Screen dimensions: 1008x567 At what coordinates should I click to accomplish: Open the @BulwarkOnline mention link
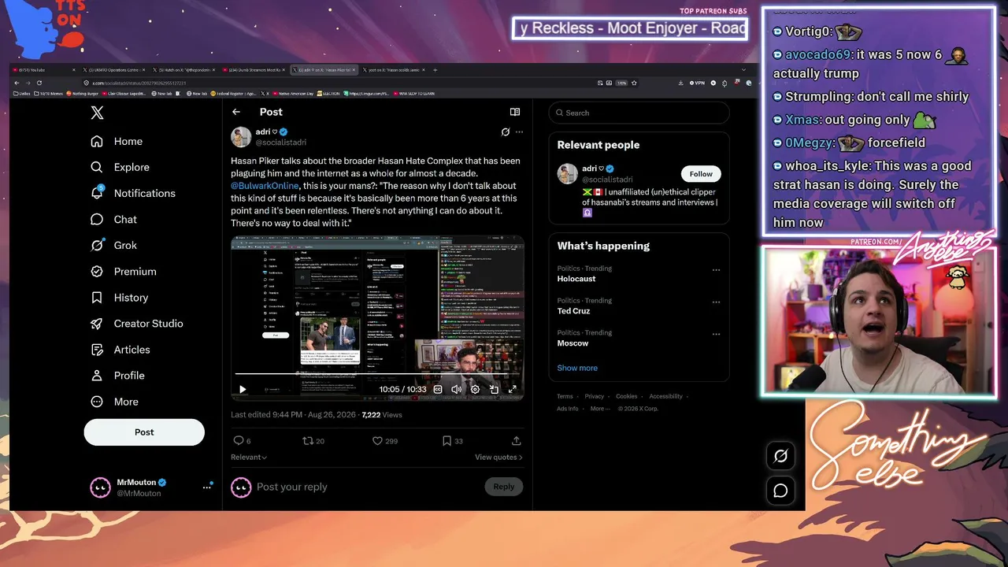(265, 186)
